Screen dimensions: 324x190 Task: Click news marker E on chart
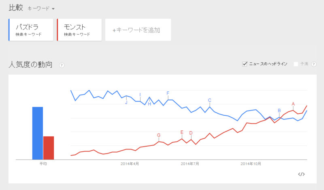coord(182,132)
